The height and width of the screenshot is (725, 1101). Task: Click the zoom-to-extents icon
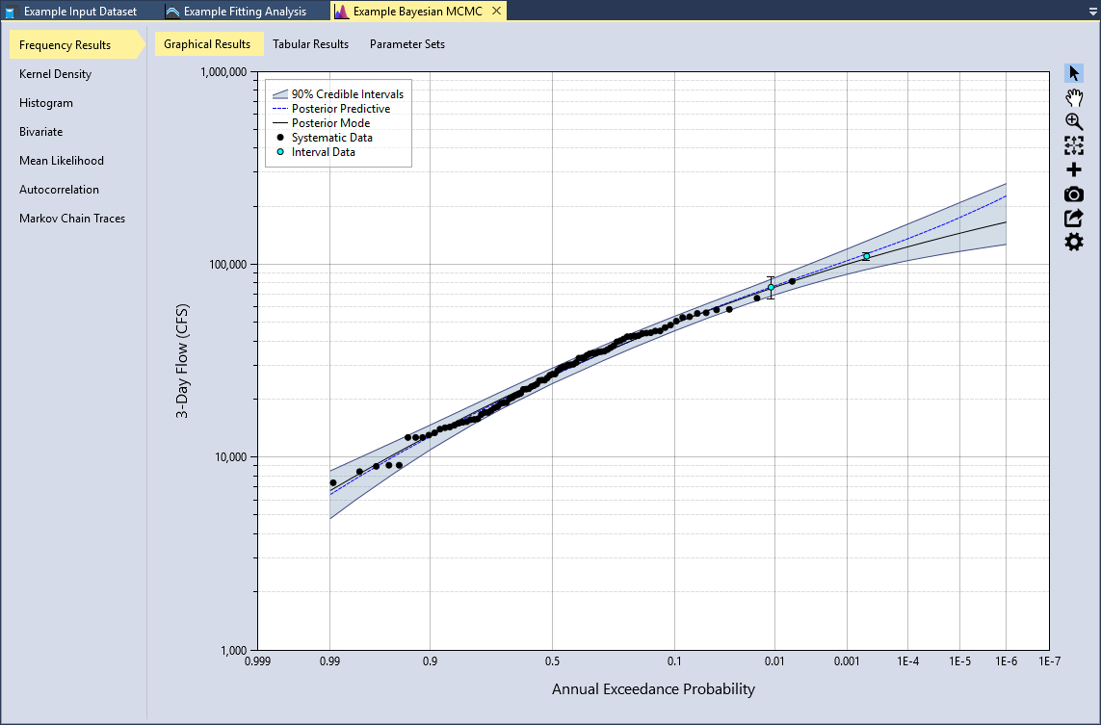(1073, 145)
